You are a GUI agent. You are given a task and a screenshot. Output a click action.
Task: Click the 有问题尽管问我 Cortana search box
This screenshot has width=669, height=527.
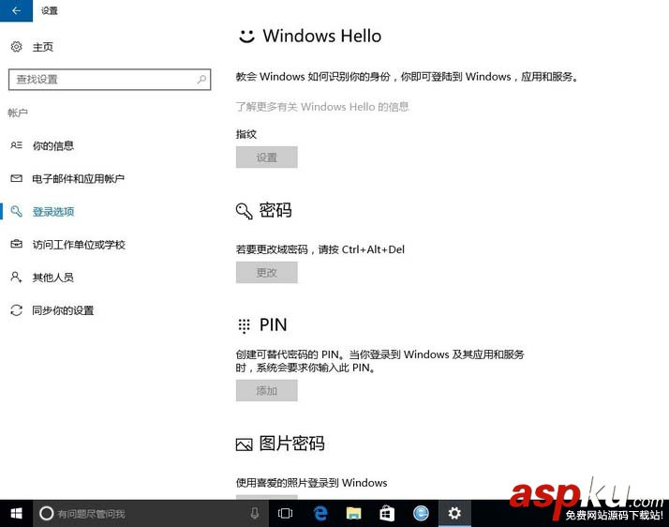(x=151, y=513)
